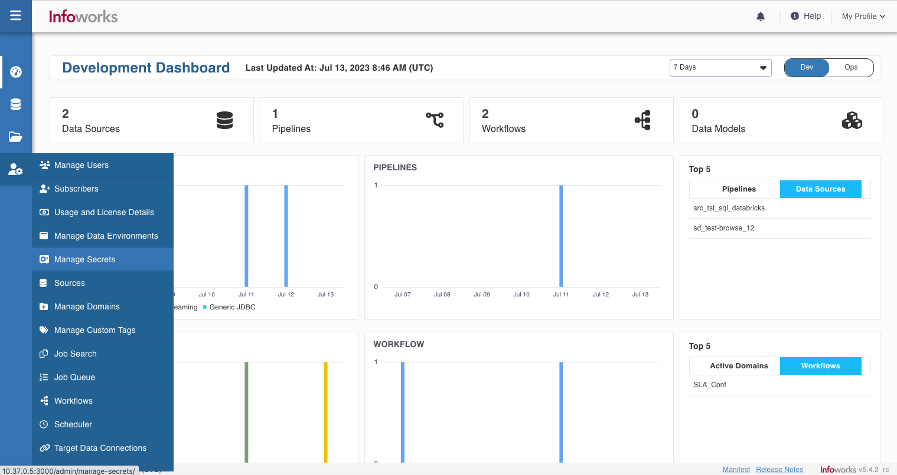Screen dimensions: 897x475
Task: Click the Help link
Action: coord(812,16)
